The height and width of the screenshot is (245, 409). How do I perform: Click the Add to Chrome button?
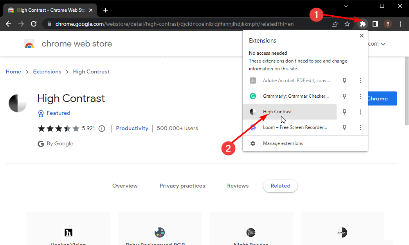pos(382,98)
